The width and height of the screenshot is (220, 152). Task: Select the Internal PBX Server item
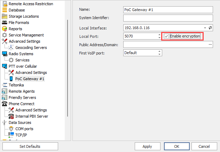point(32,116)
